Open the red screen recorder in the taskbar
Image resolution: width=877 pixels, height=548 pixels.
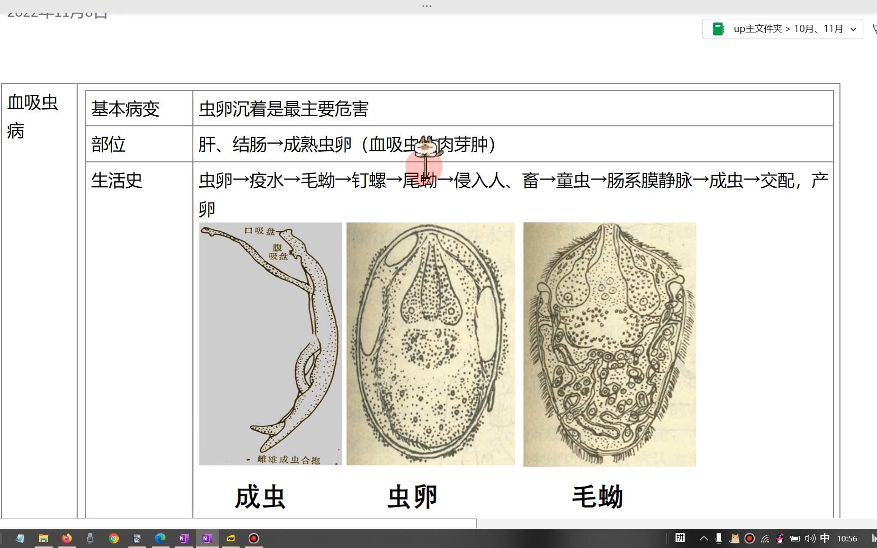tap(254, 538)
